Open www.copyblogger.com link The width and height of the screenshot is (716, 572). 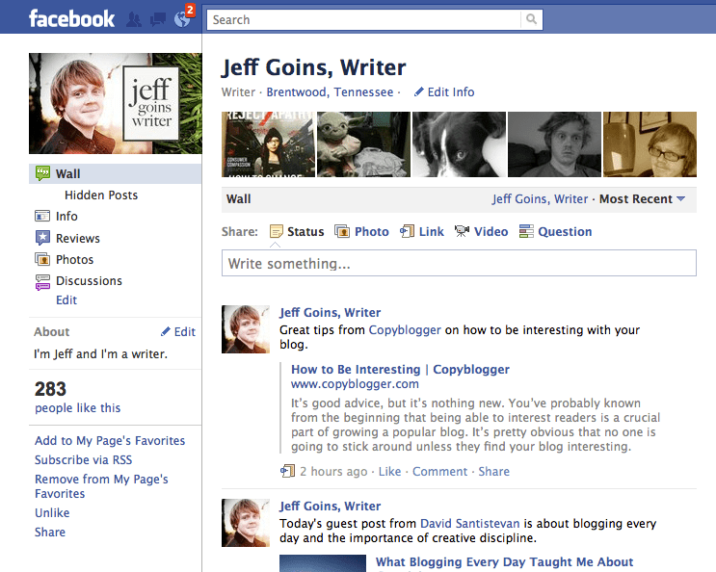tap(355, 383)
